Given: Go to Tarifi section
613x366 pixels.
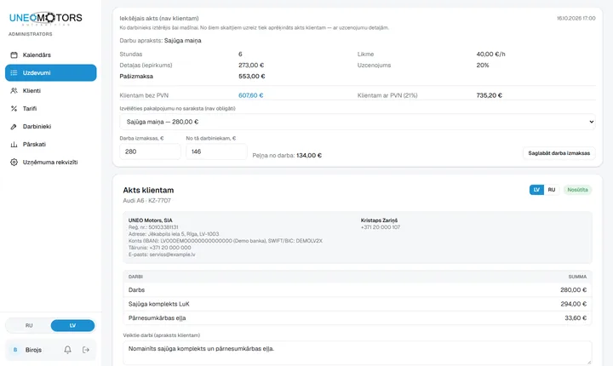Looking at the screenshot, I should pos(51,109).
